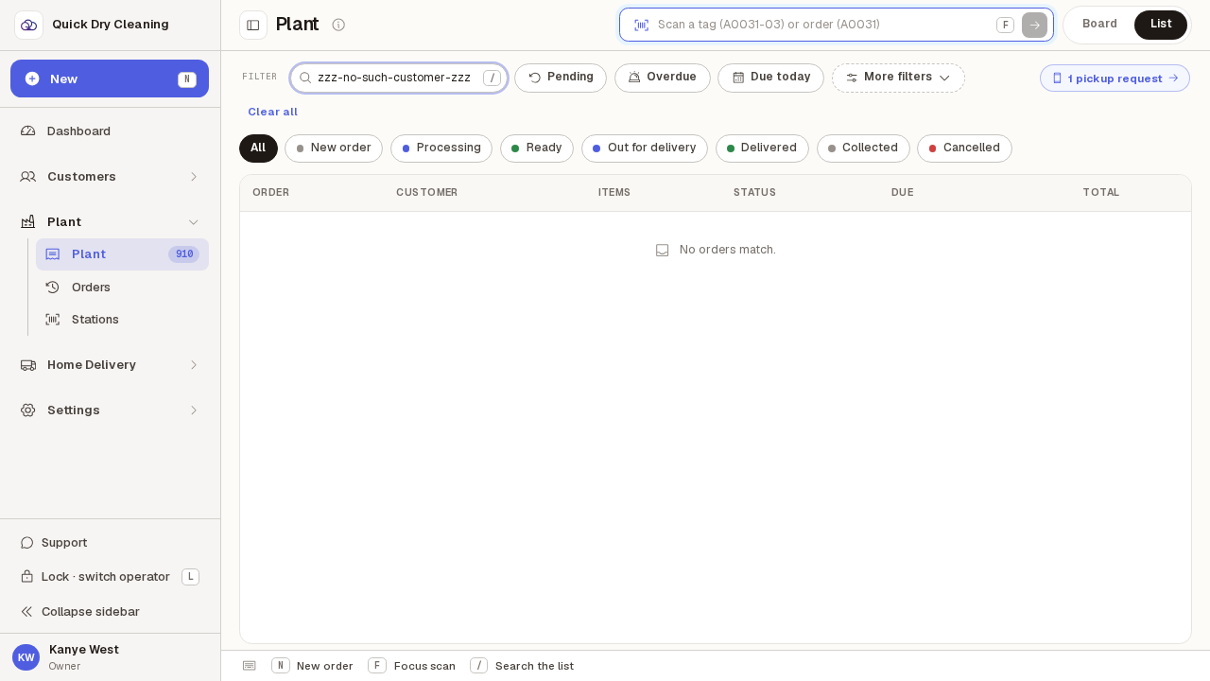Select the Delivered status tab

[x=762, y=148]
